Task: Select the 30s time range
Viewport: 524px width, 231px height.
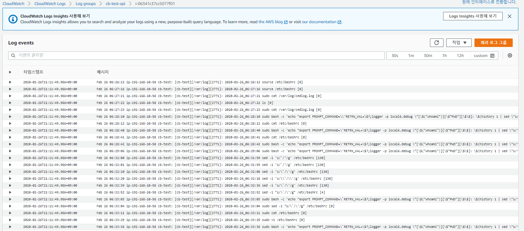Action: (x=395, y=56)
